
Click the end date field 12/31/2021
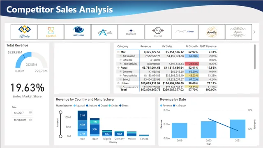[22, 120]
